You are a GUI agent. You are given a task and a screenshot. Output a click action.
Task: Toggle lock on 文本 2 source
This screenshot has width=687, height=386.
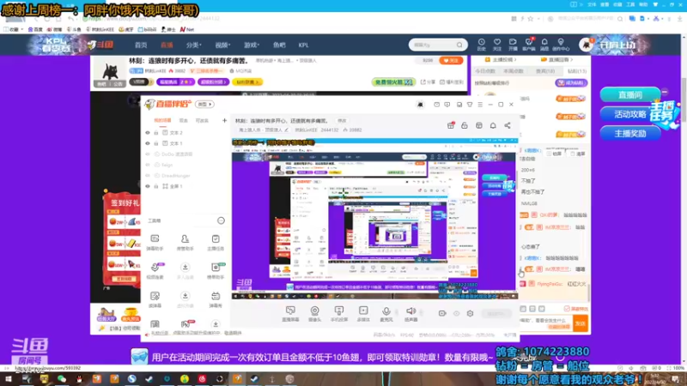coord(156,133)
